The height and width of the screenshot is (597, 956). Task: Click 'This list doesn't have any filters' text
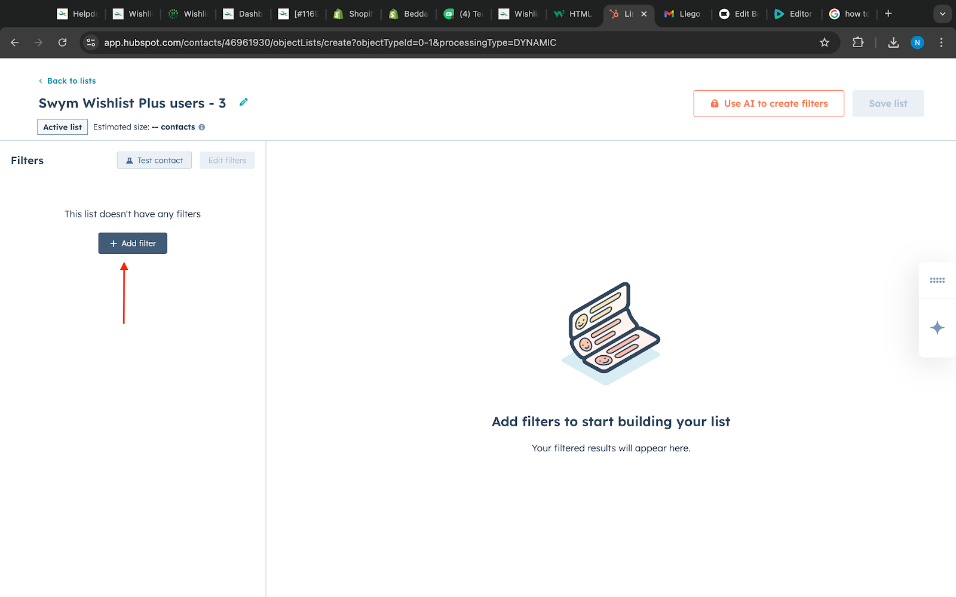click(x=133, y=214)
